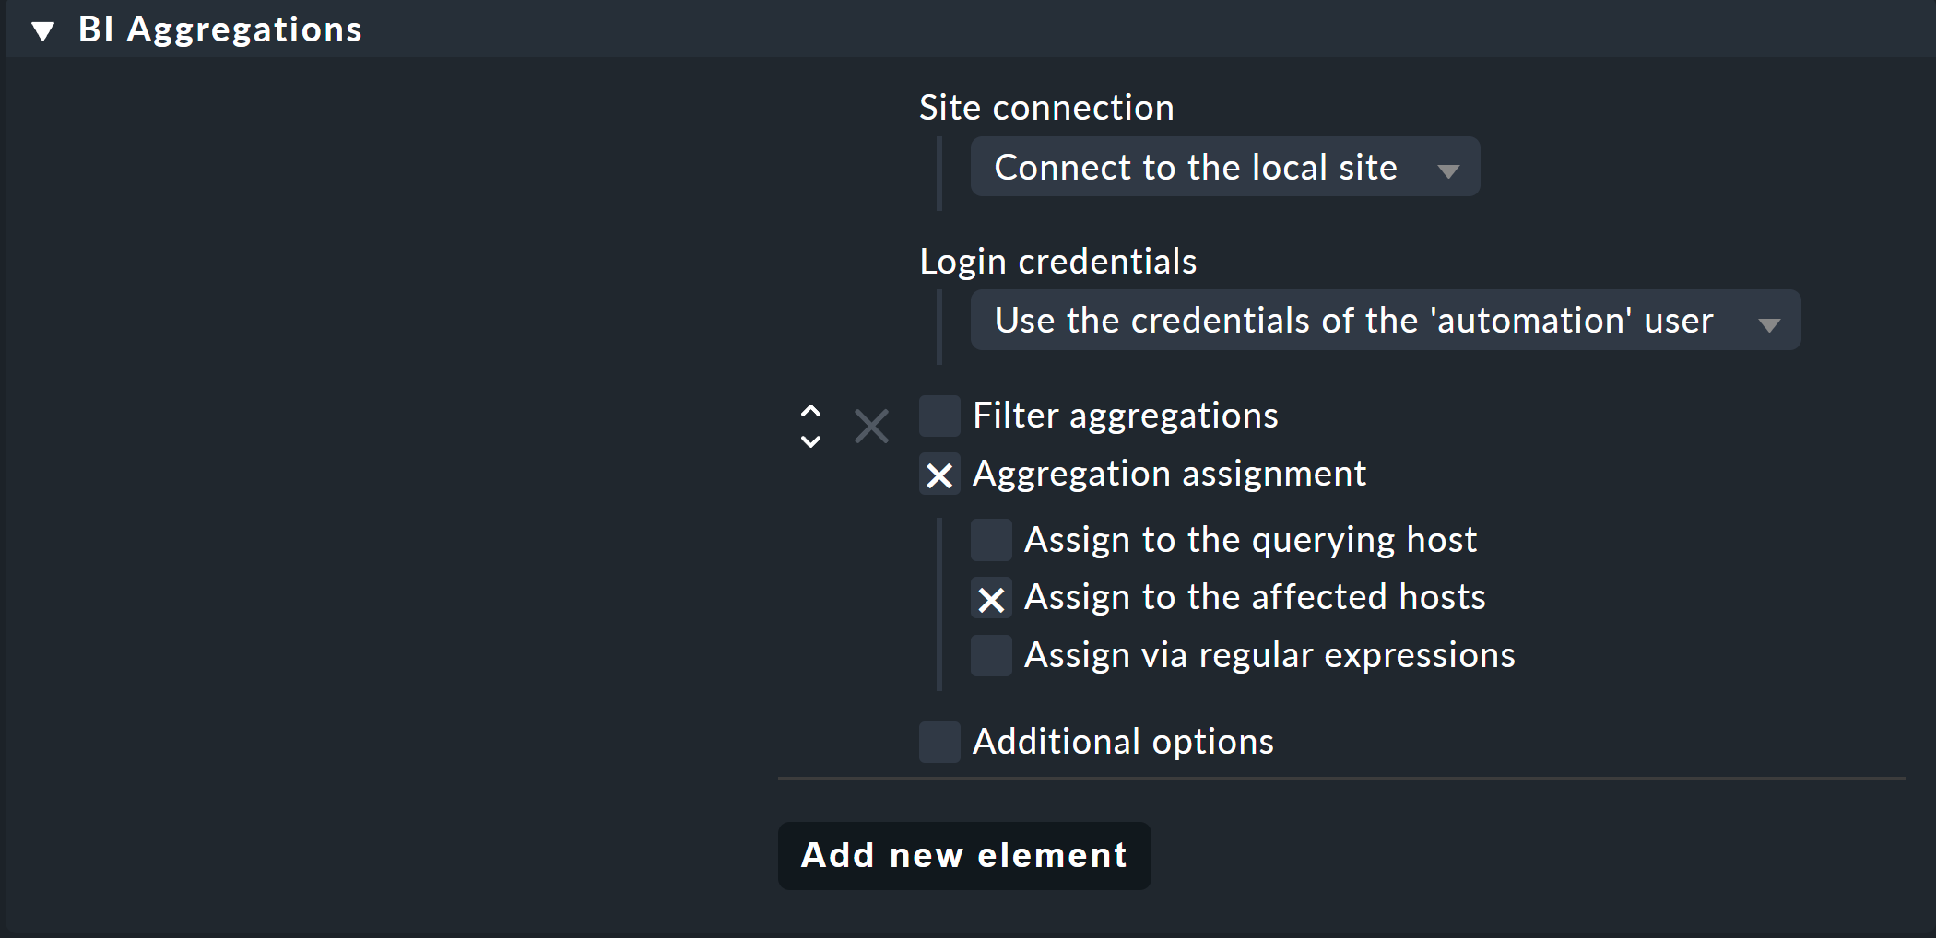
Task: Delete this element with the gray X icon
Action: pyautogui.click(x=871, y=427)
